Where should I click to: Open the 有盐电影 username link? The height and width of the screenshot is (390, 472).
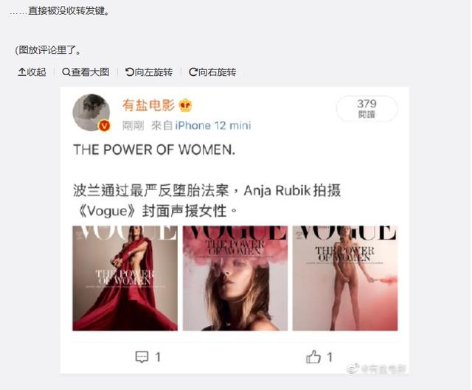(x=148, y=105)
